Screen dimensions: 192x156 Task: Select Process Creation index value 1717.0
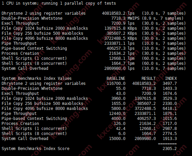[170, 124]
